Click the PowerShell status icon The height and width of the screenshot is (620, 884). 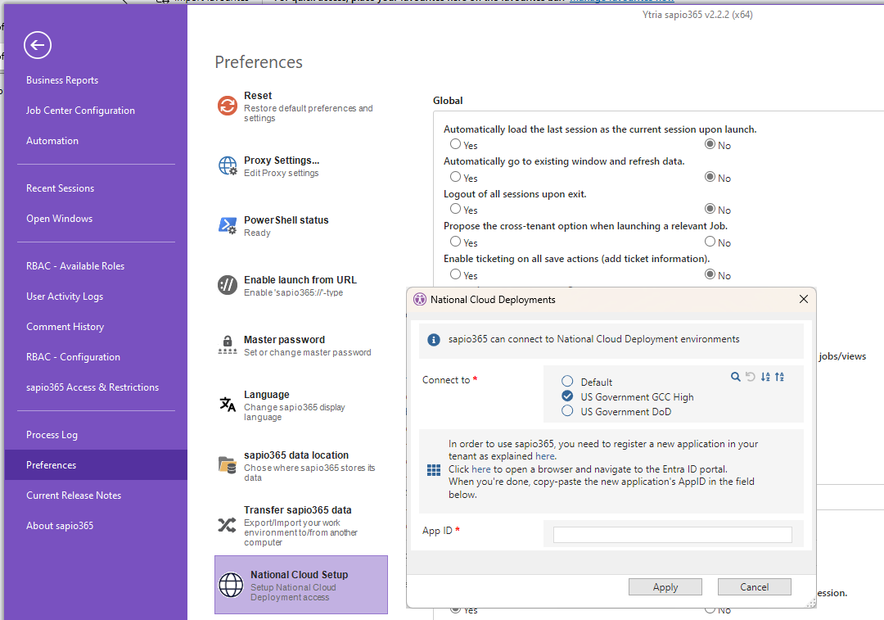(x=228, y=225)
